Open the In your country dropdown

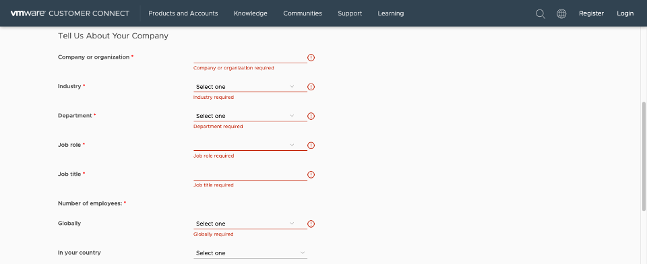pos(250,253)
